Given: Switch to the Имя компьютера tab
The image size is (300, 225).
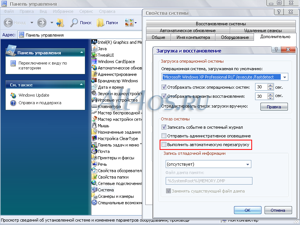Looking at the screenshot, I should [x=193, y=37].
